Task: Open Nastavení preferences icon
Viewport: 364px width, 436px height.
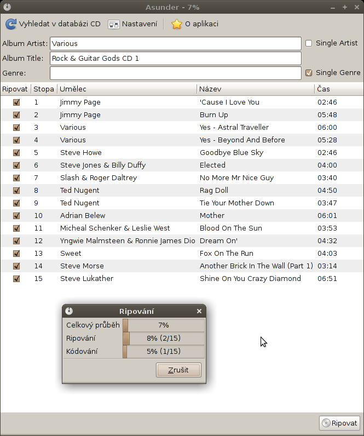Action: pyautogui.click(x=114, y=25)
